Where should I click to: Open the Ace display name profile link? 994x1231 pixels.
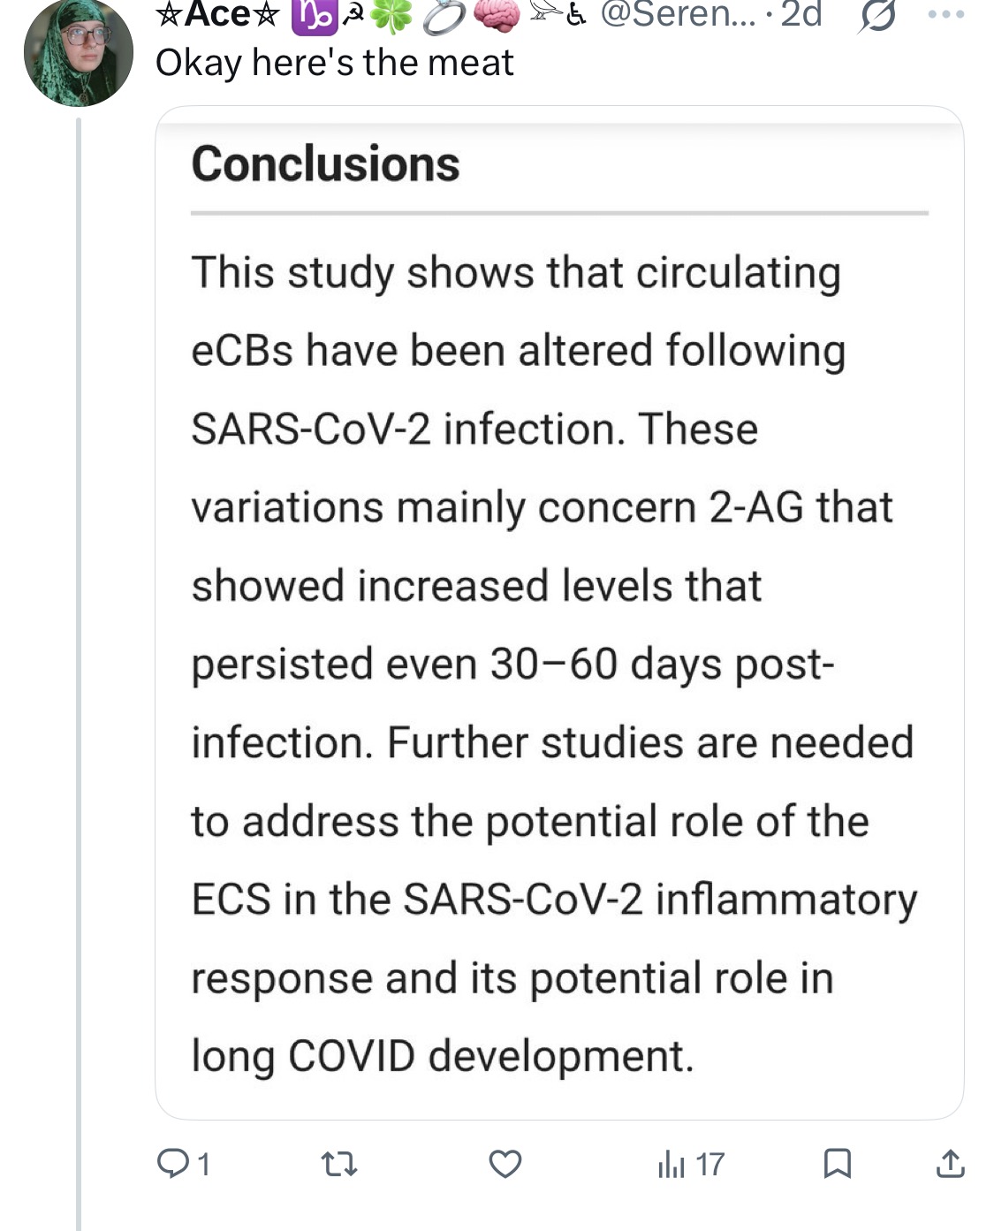[x=219, y=14]
